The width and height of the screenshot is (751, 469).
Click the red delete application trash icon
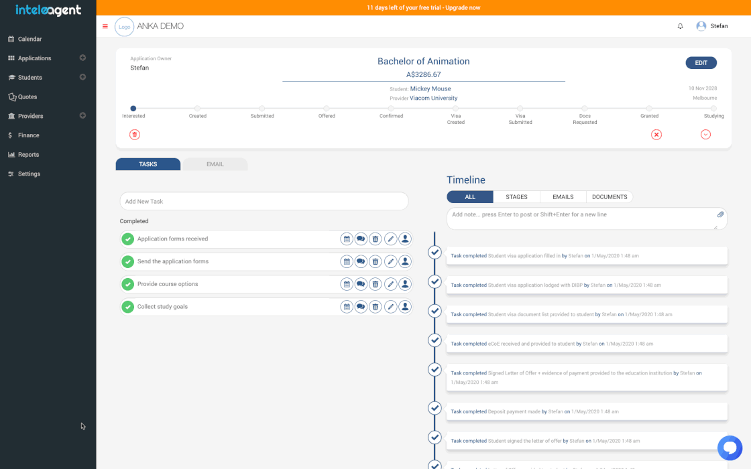[135, 135]
